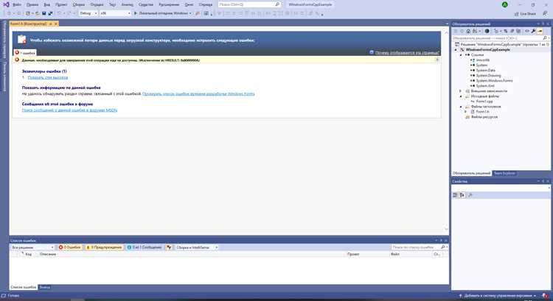
Task: Collapse the yellow error message row
Action: pyautogui.click(x=437, y=60)
